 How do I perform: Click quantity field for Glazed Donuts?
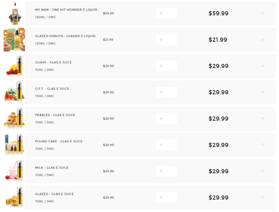click(166, 40)
